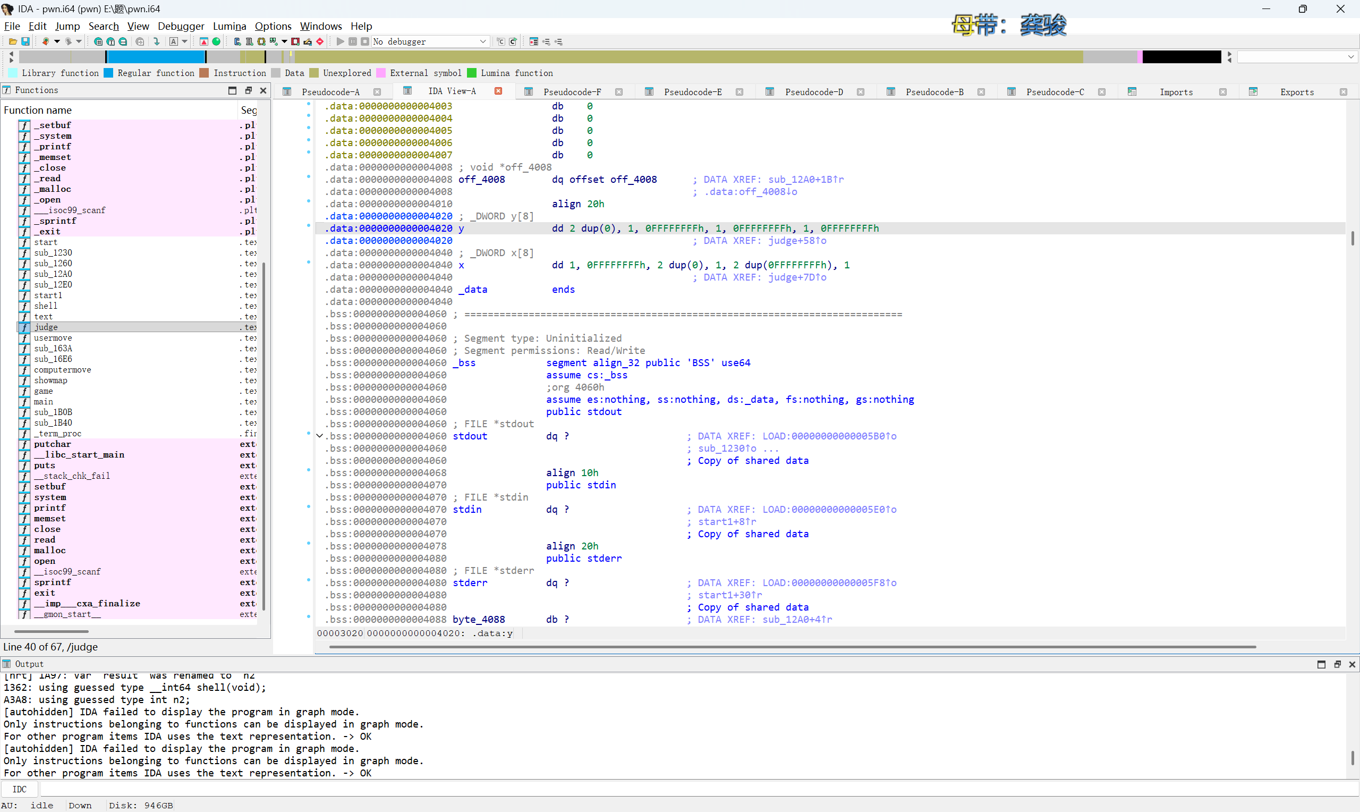Open the Debugger menu

[x=181, y=26]
